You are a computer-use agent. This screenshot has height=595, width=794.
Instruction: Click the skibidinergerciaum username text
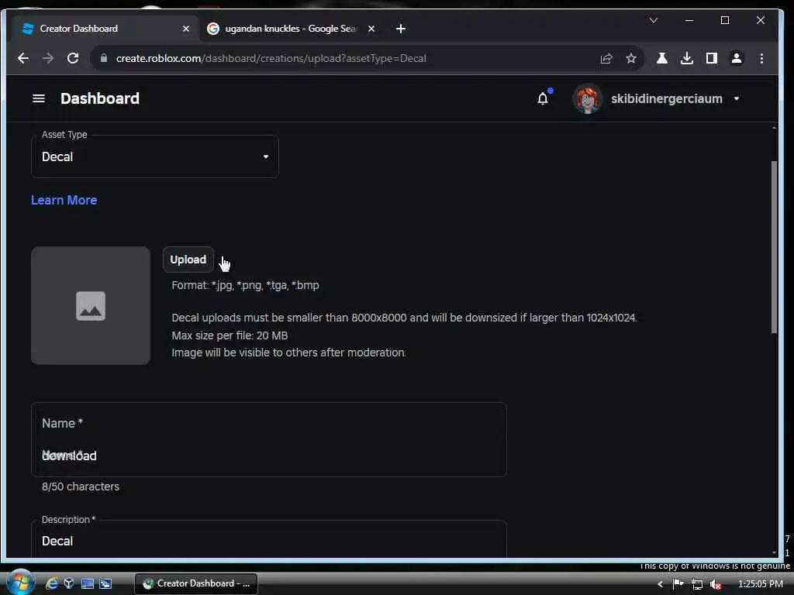[666, 98]
